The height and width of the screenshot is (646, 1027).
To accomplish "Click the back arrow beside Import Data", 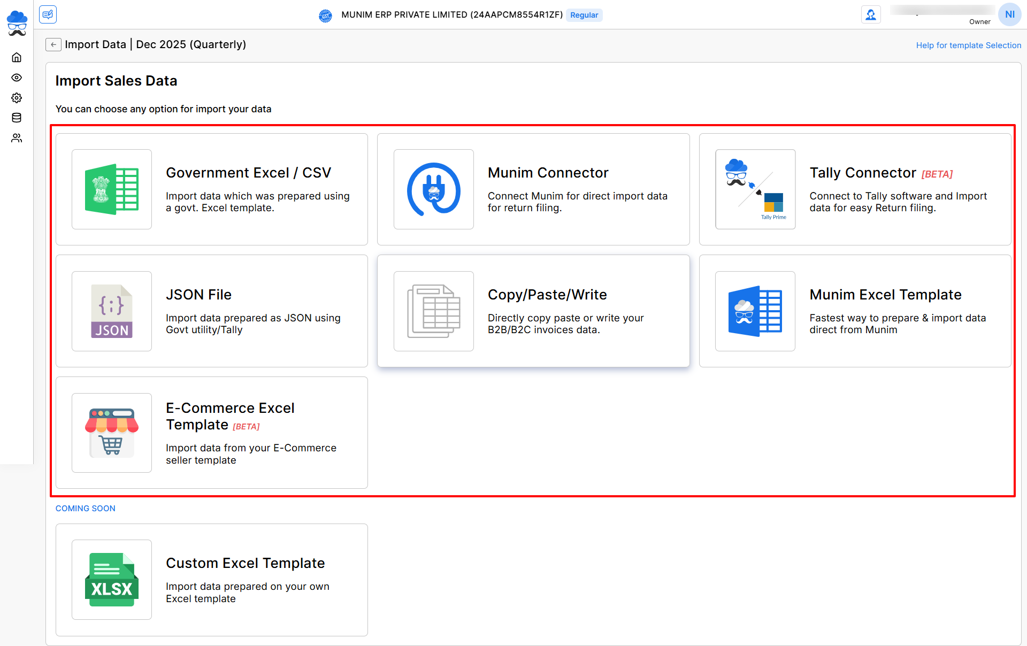I will point(53,45).
